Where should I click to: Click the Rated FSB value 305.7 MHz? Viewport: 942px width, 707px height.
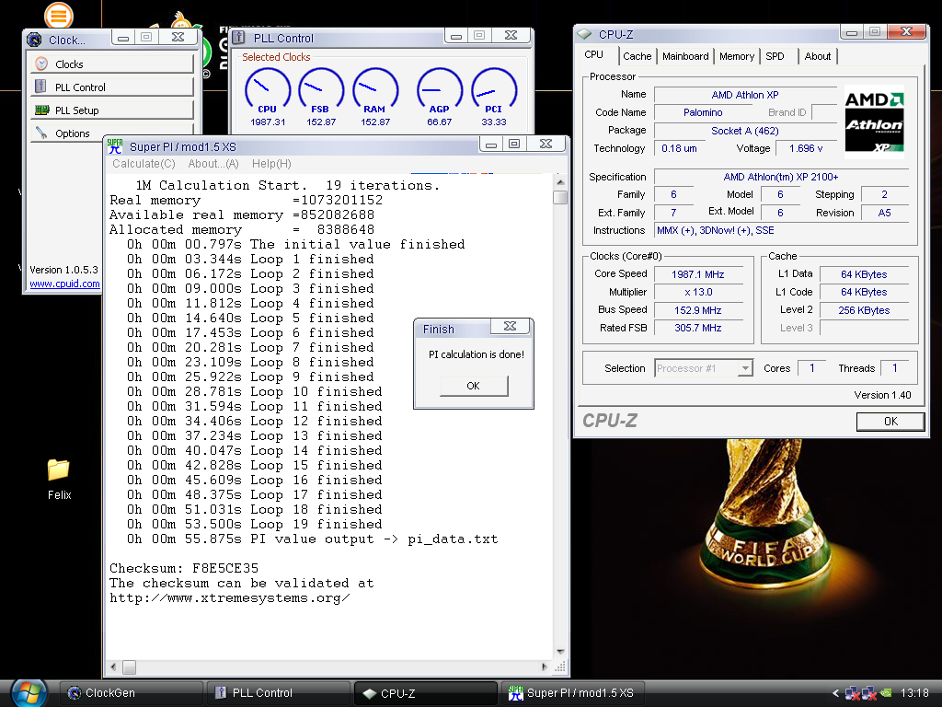click(x=698, y=328)
